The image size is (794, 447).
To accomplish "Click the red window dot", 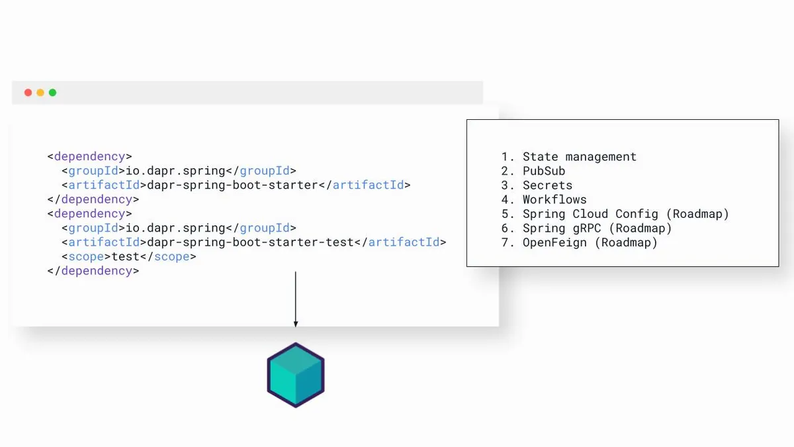I will (x=28, y=93).
